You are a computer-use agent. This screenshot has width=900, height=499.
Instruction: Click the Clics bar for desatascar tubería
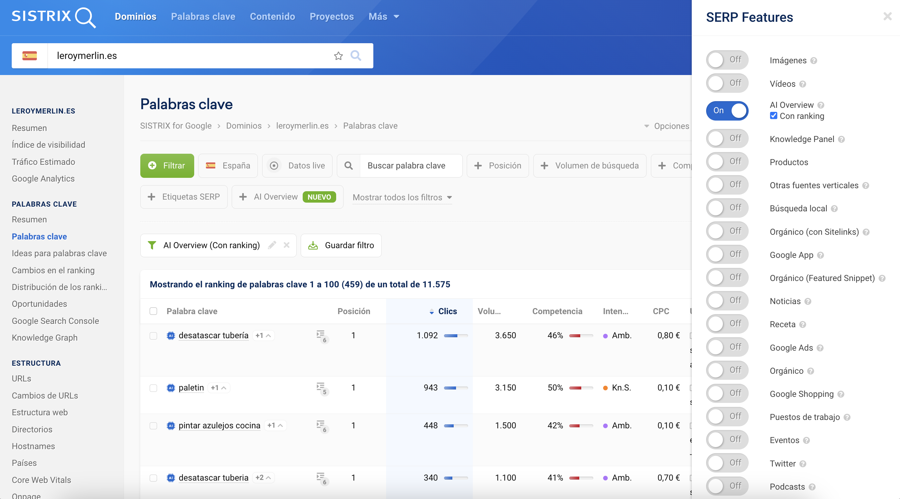tap(456, 336)
